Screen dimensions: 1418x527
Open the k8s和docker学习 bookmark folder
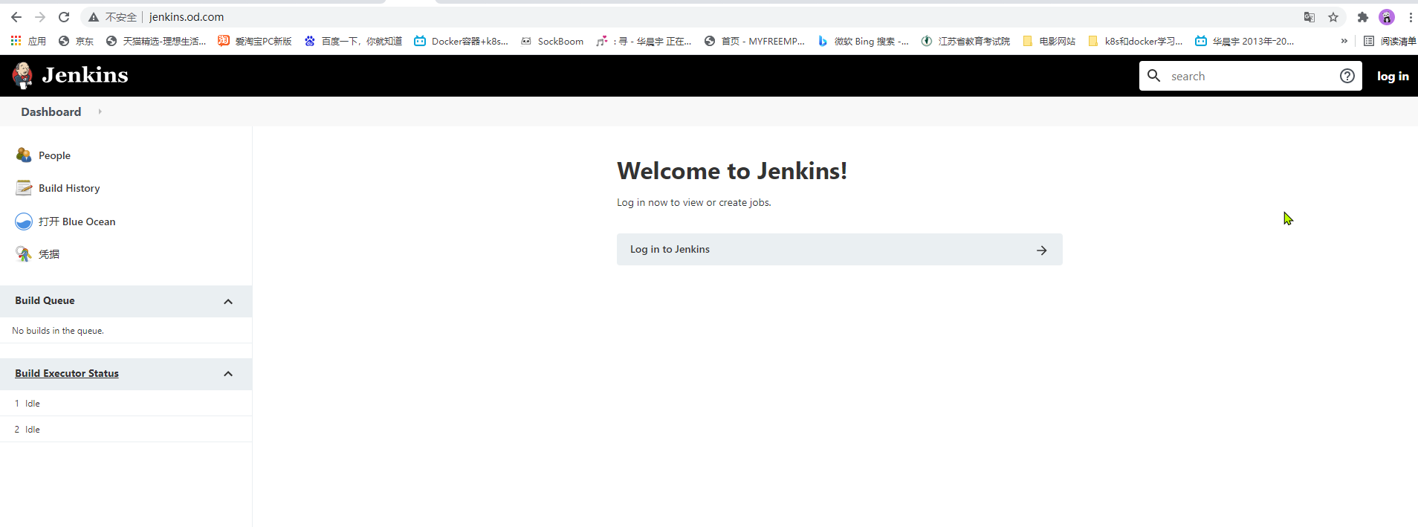coord(1135,41)
